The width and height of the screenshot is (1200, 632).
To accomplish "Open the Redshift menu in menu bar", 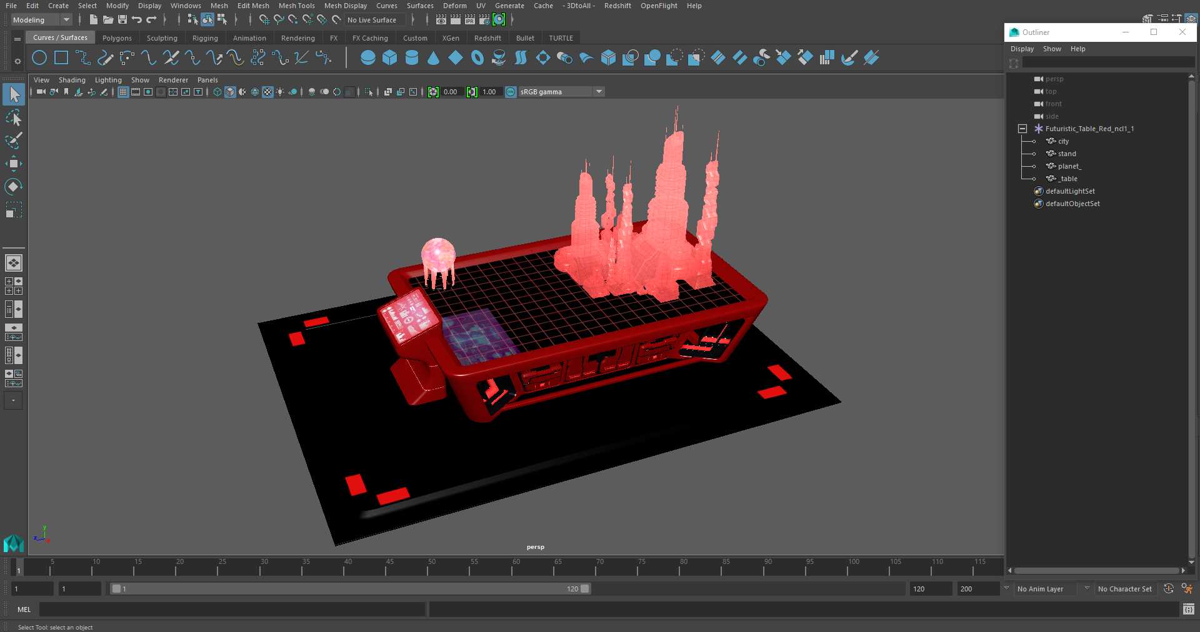I will [617, 6].
